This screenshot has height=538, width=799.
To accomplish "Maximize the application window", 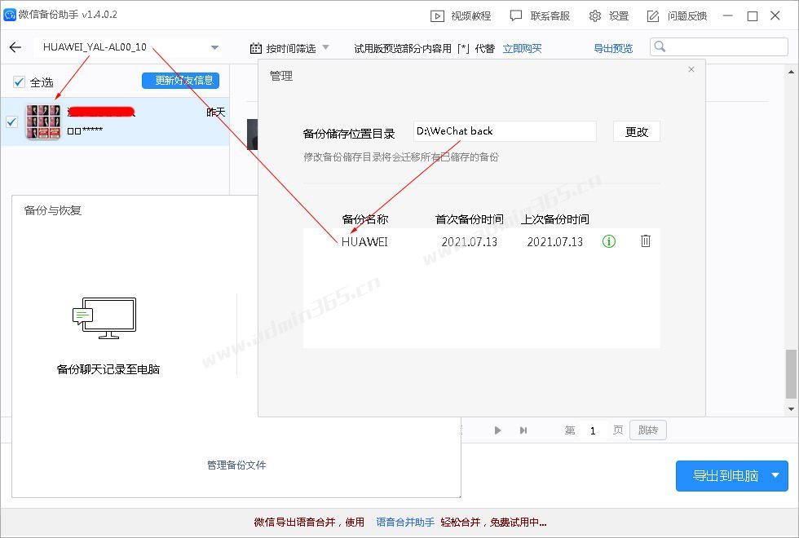I will tap(752, 16).
